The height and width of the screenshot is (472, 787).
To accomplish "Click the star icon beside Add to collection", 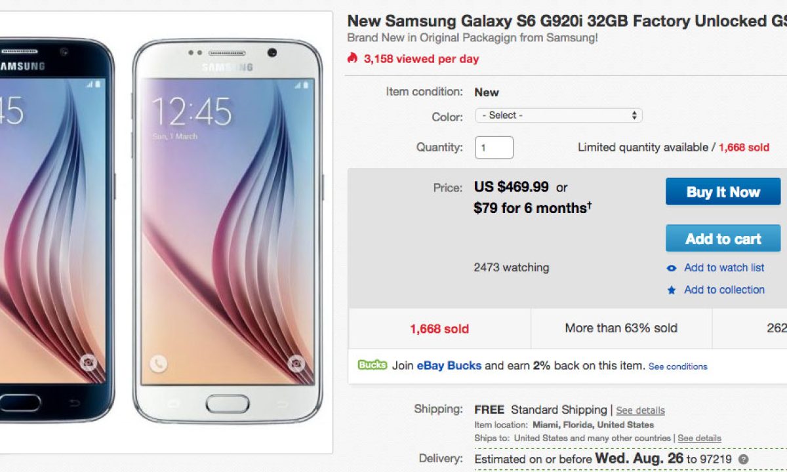I will pyautogui.click(x=671, y=290).
